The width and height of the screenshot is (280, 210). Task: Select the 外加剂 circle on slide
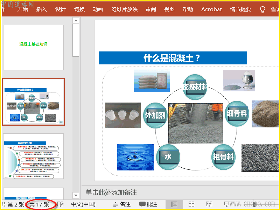point(155,115)
